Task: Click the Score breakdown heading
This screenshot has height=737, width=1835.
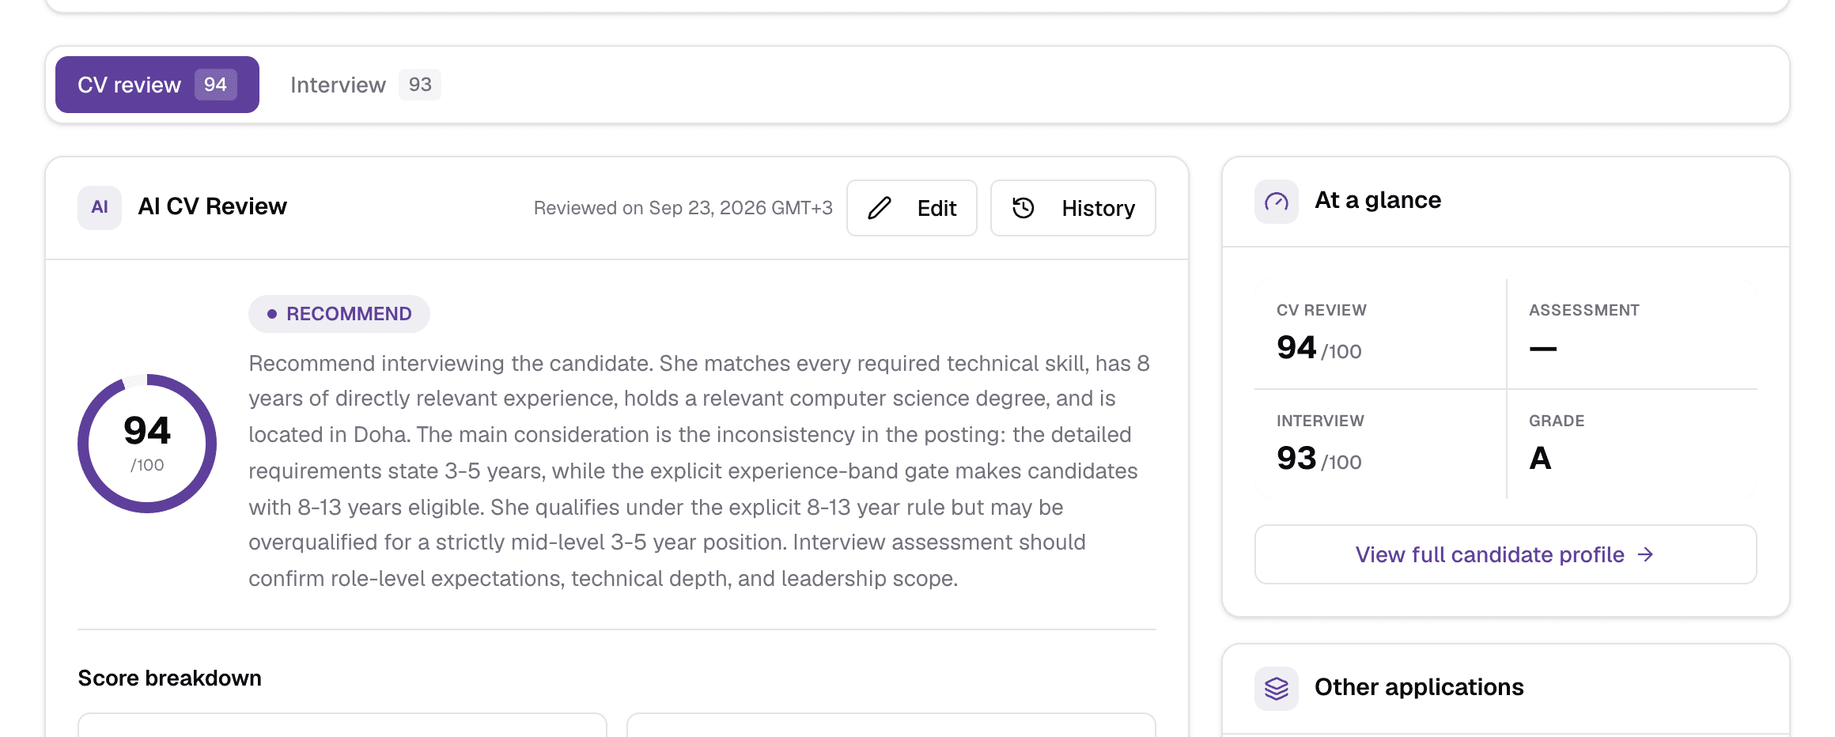Action: pyautogui.click(x=169, y=678)
